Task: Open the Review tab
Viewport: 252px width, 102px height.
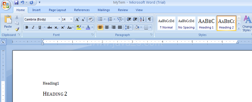Action: click(123, 10)
